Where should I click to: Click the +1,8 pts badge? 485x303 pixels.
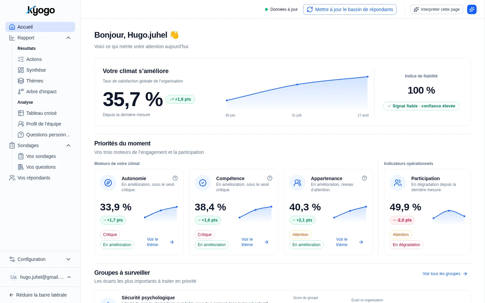click(x=180, y=99)
